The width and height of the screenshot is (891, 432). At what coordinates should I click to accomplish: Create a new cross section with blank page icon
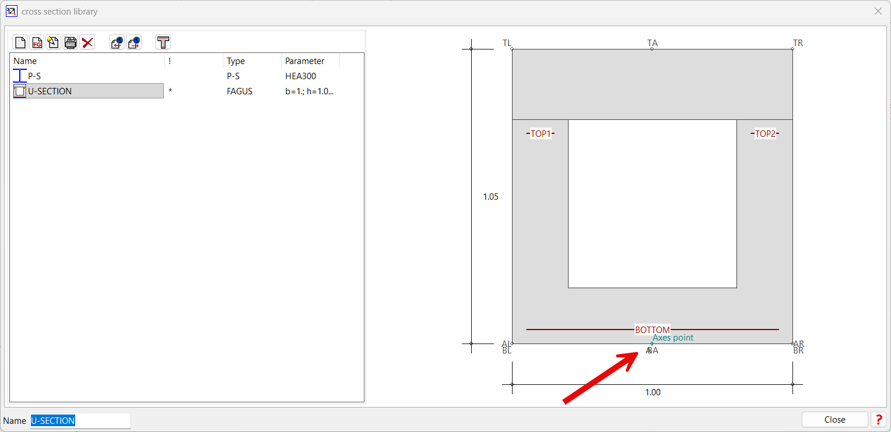pos(20,42)
